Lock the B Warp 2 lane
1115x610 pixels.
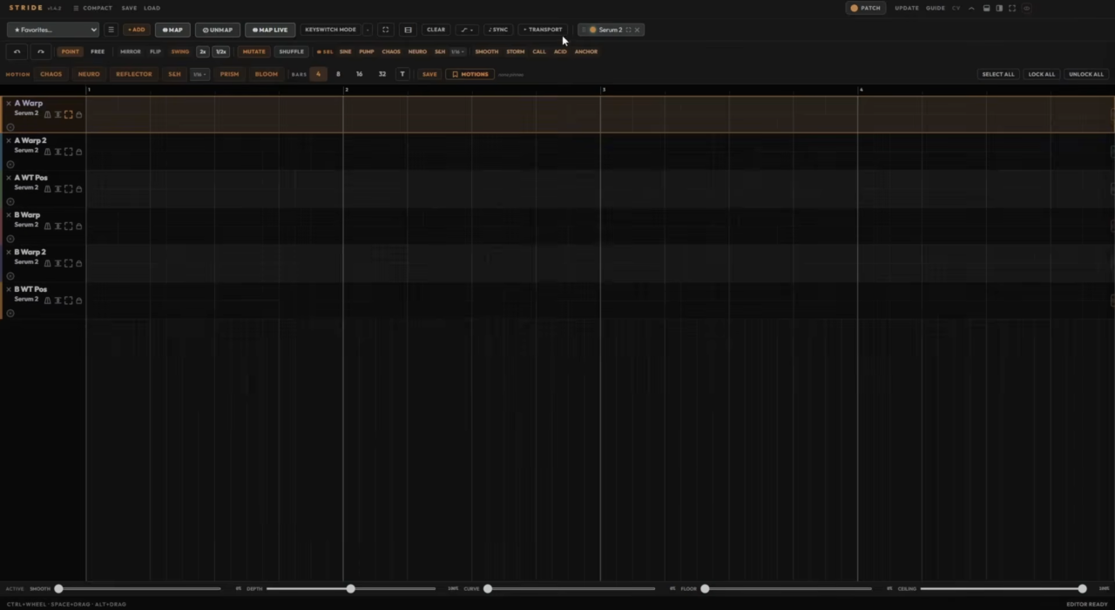point(78,263)
